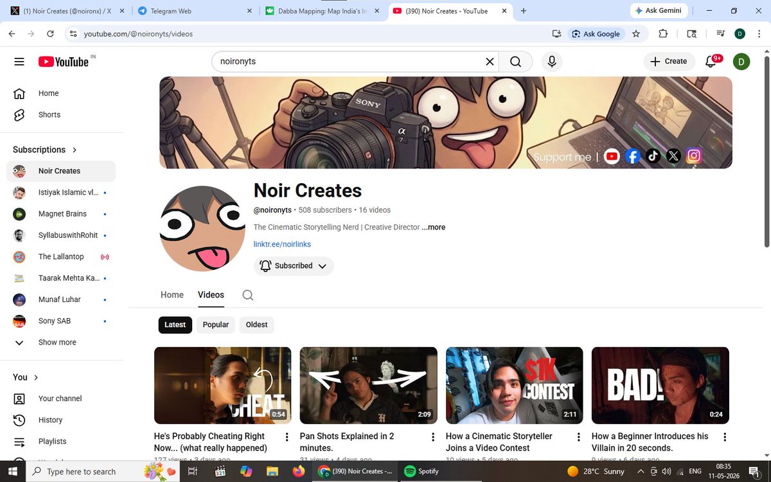Open a new browser tab

point(524,11)
